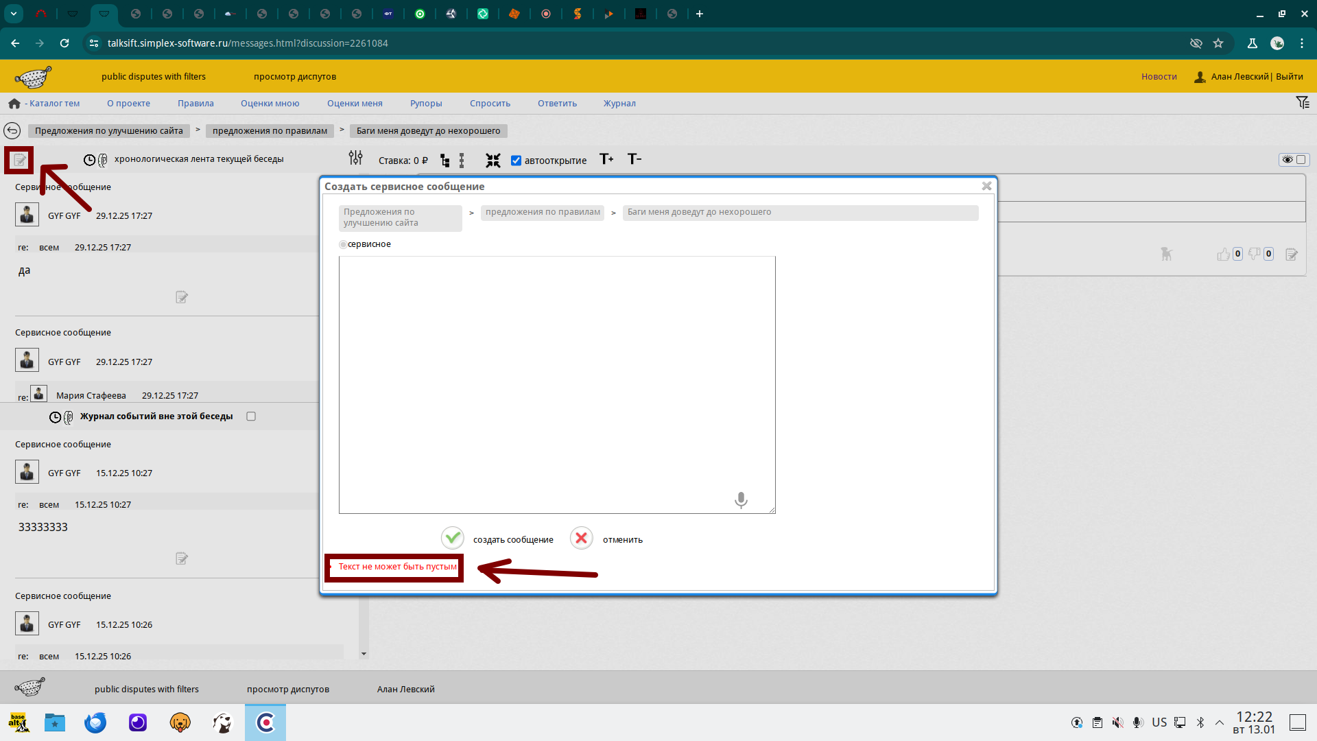Click the sliders settings icon near Ставка
Screen dimensions: 1317x741
tap(355, 158)
